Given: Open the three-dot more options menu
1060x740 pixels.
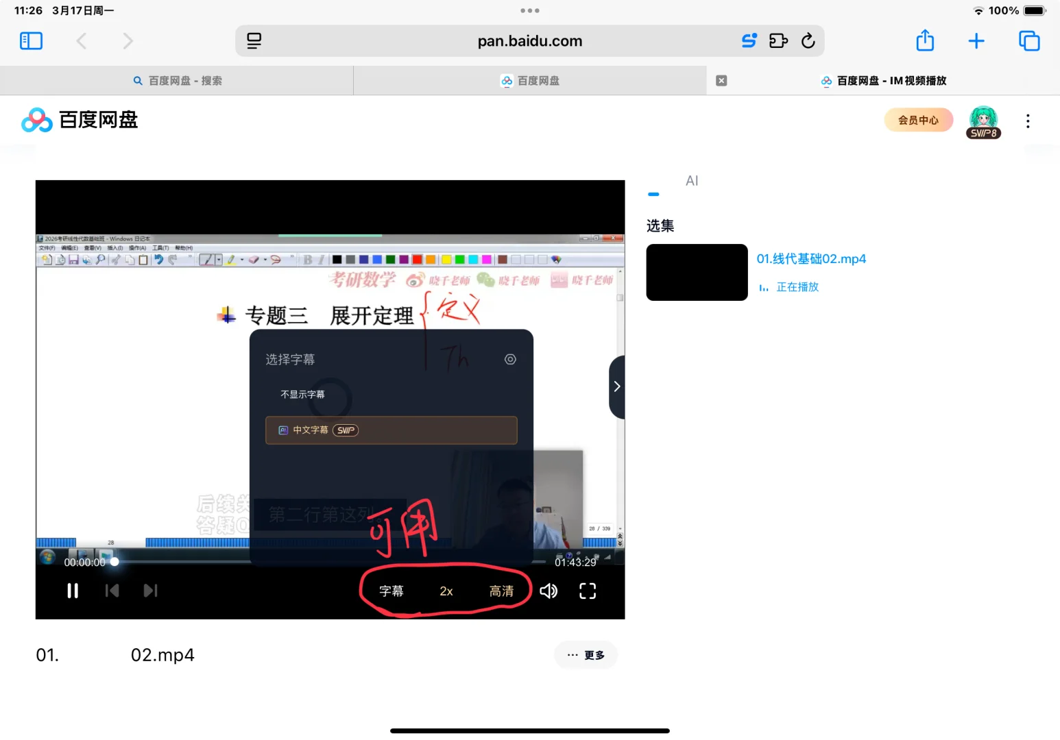Looking at the screenshot, I should 1028,121.
